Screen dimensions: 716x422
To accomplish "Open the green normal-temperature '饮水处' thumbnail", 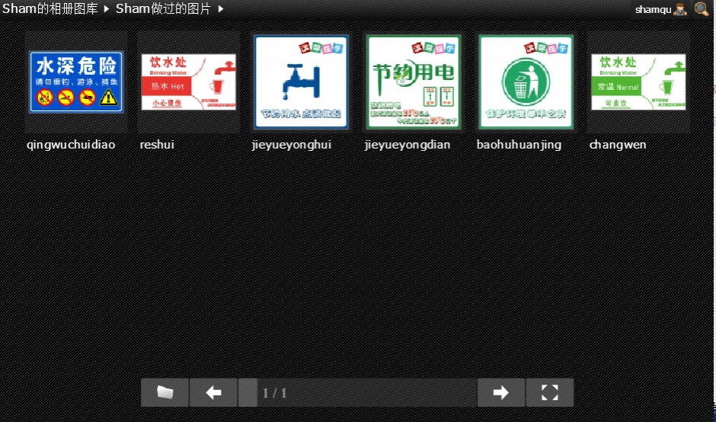I will click(638, 82).
